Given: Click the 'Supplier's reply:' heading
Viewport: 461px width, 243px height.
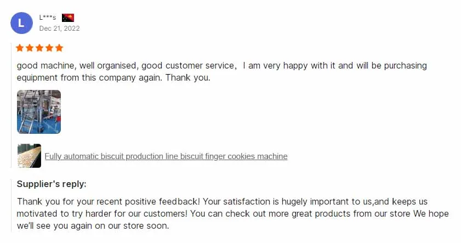Looking at the screenshot, I should 52,184.
